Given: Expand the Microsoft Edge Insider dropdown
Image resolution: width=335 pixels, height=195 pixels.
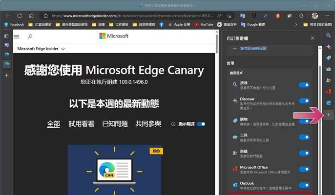Looking at the screenshot, I should pyautogui.click(x=41, y=49).
